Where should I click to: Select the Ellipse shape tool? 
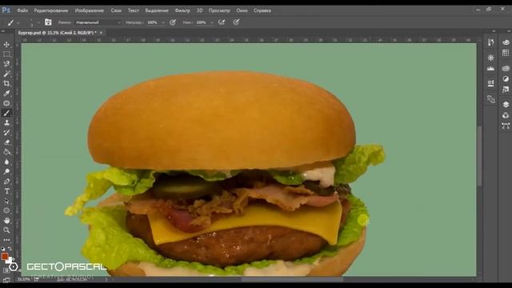click(6, 210)
